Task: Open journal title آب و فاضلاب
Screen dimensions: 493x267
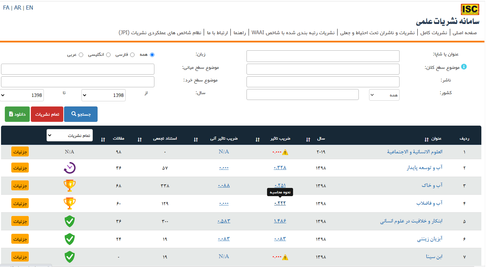Action: pyautogui.click(x=429, y=203)
